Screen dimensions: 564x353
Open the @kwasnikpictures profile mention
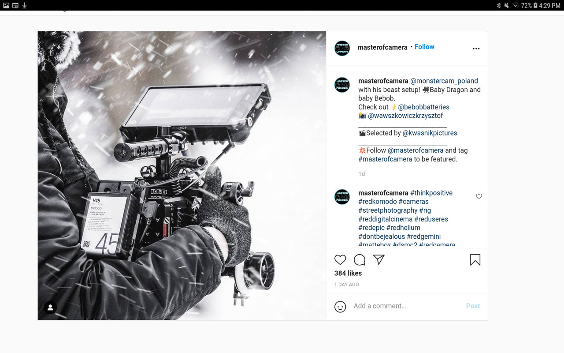pos(430,133)
